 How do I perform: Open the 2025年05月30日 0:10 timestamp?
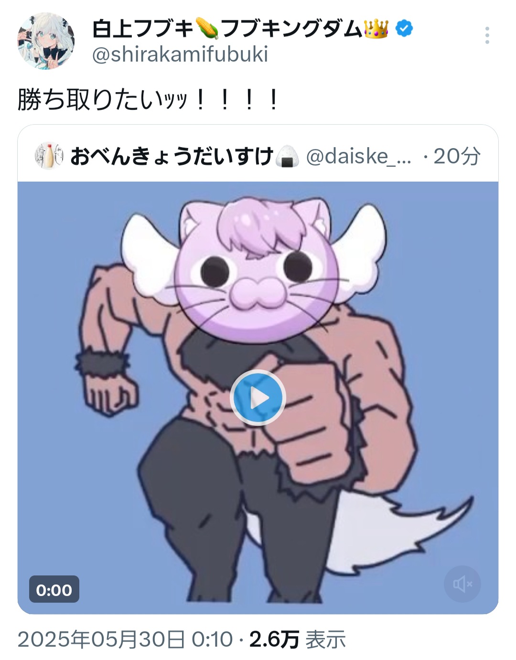[x=125, y=639]
